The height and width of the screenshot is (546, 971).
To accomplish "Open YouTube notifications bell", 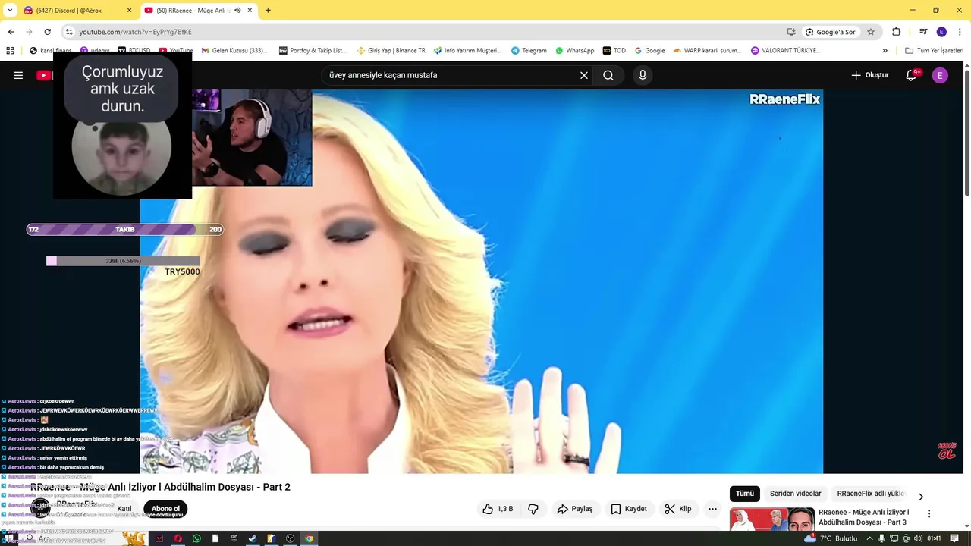I will tap(912, 75).
